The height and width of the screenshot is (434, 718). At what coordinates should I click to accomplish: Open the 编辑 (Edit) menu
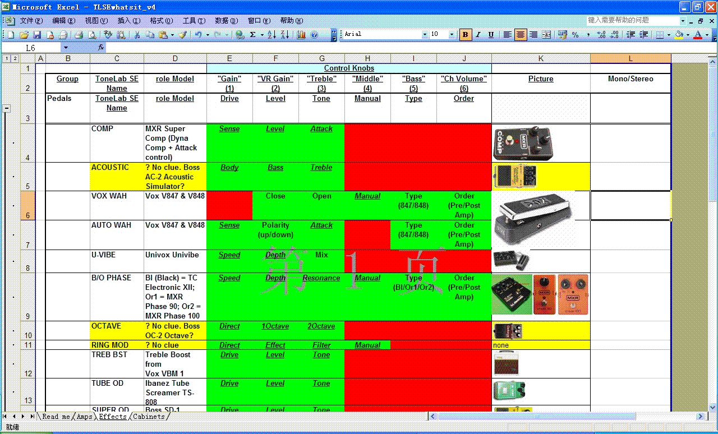coord(64,21)
